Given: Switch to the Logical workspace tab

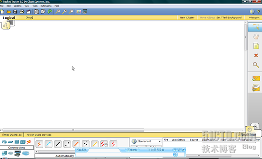Looking at the screenshot, I should (x=9, y=18).
